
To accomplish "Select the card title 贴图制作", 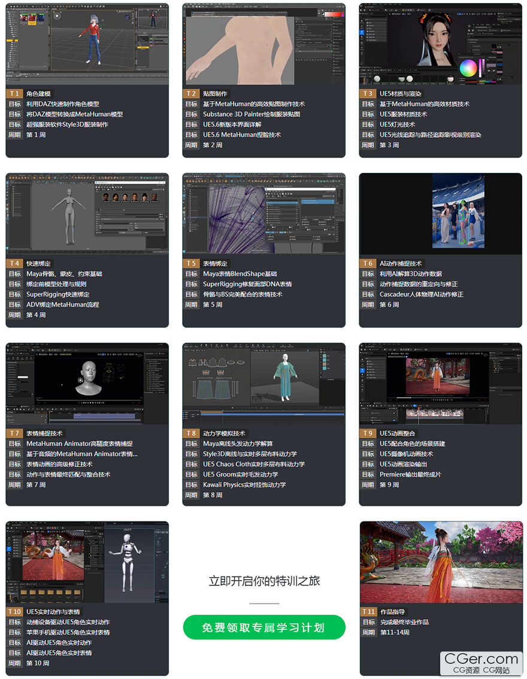I will point(215,93).
